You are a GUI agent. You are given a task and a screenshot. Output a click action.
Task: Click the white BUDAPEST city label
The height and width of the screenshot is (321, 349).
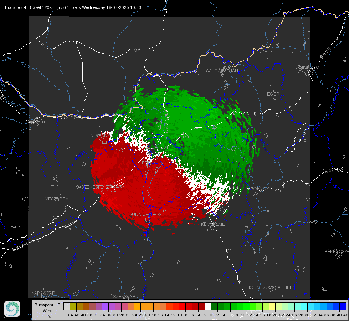158,147
